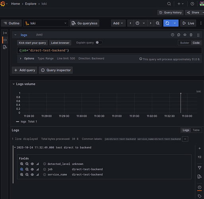Collapse the expanded log line
204x199 pixels.
pyautogui.click(x=15, y=147)
